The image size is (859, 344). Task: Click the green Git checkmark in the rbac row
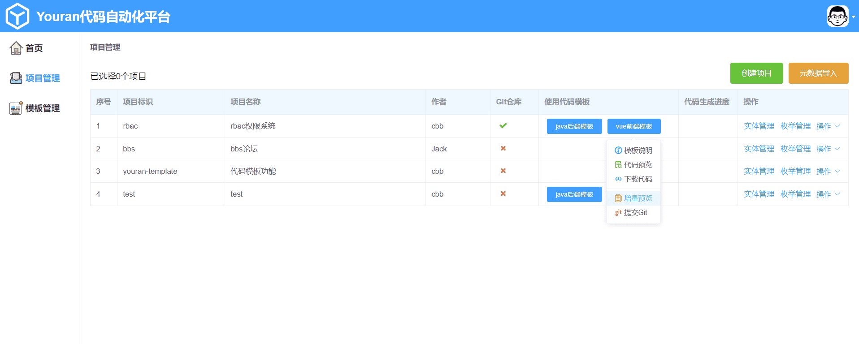[503, 125]
